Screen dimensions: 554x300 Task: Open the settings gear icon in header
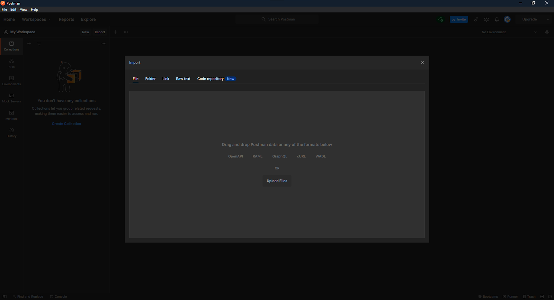(x=486, y=19)
